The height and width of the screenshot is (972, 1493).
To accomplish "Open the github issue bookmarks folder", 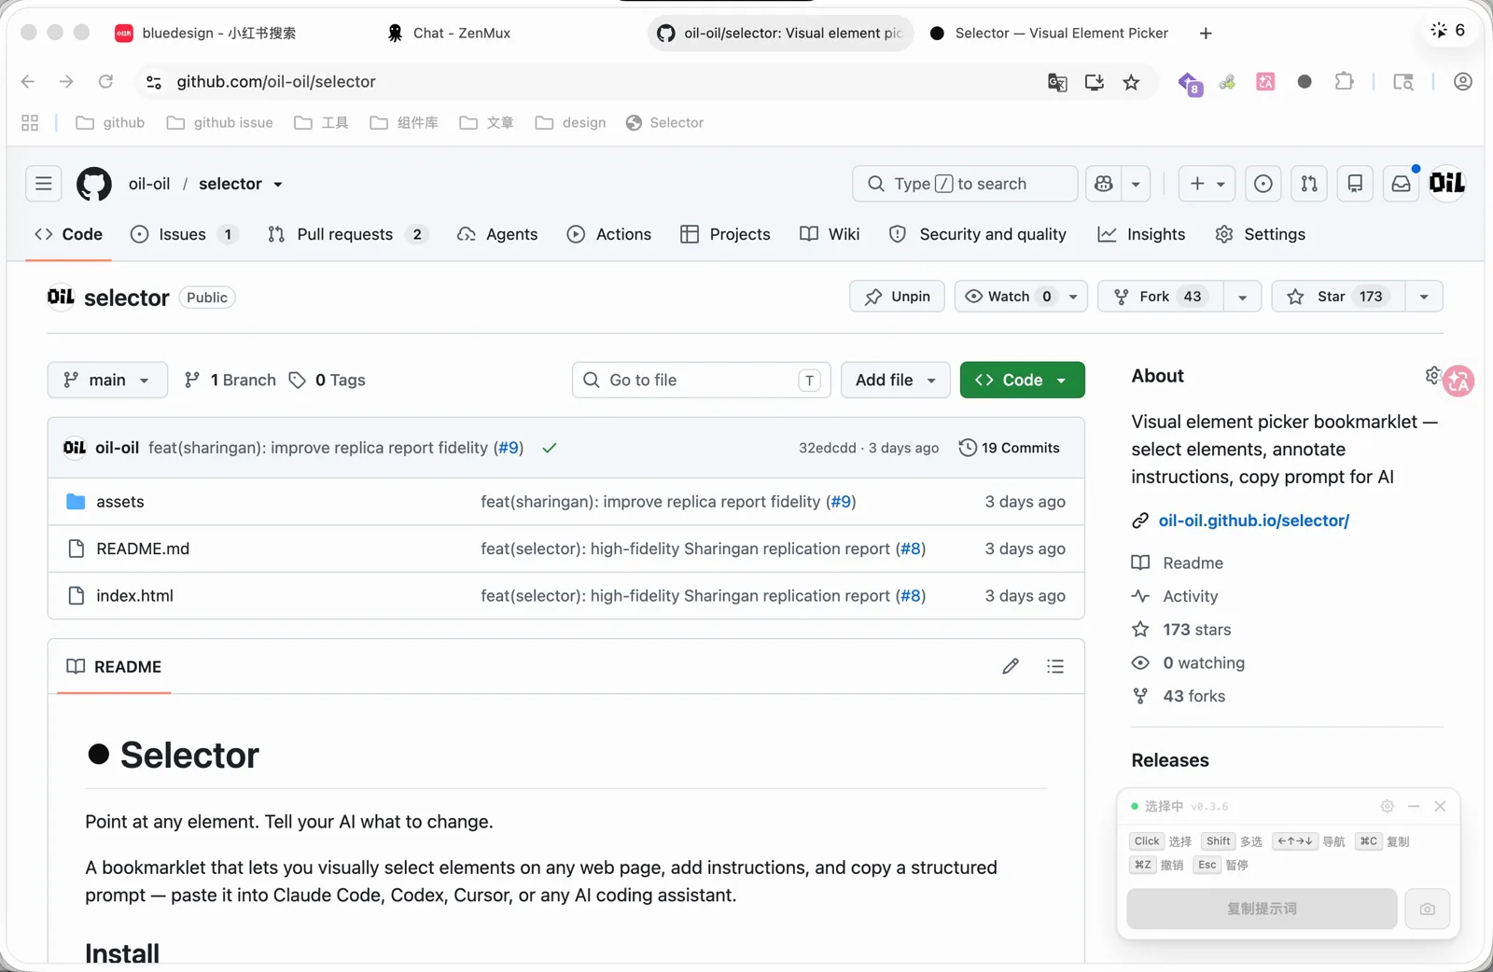I will pos(220,122).
